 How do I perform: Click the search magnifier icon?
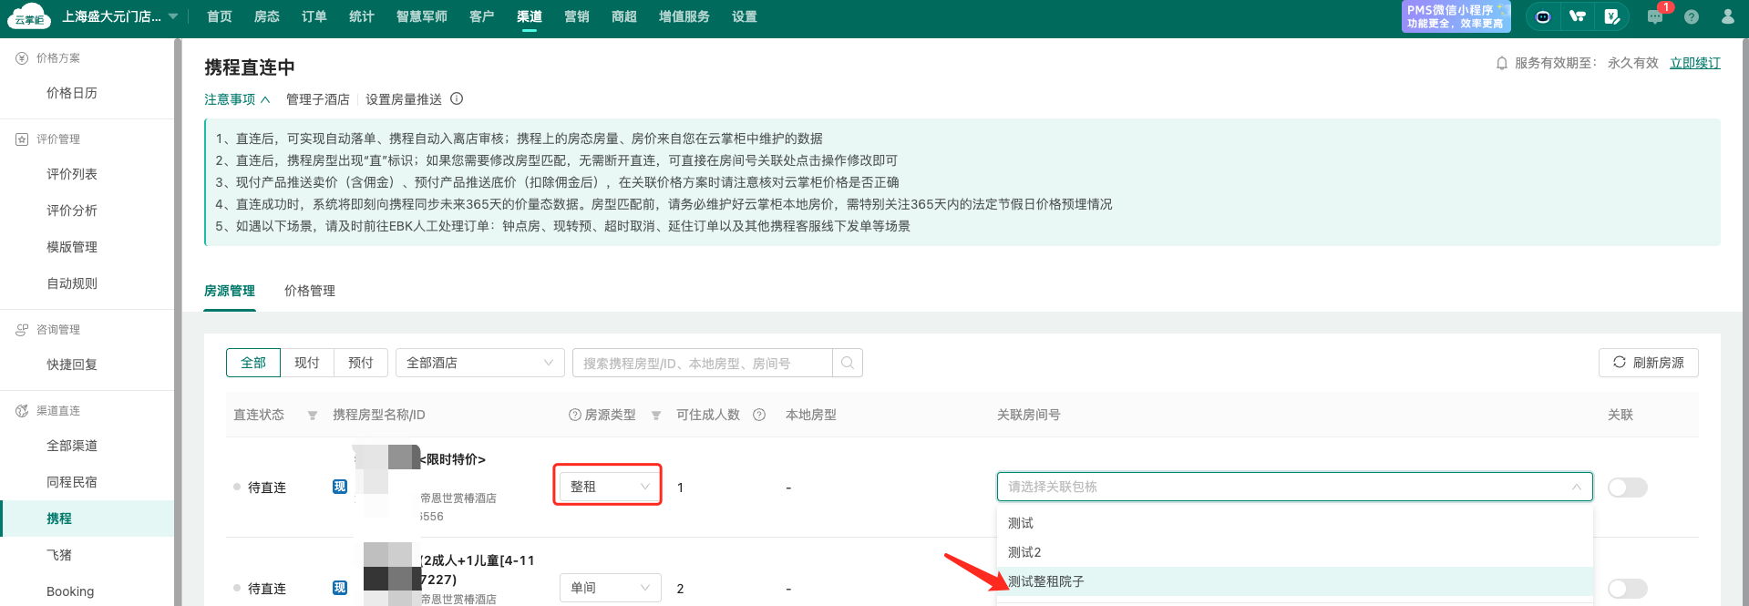point(848,363)
